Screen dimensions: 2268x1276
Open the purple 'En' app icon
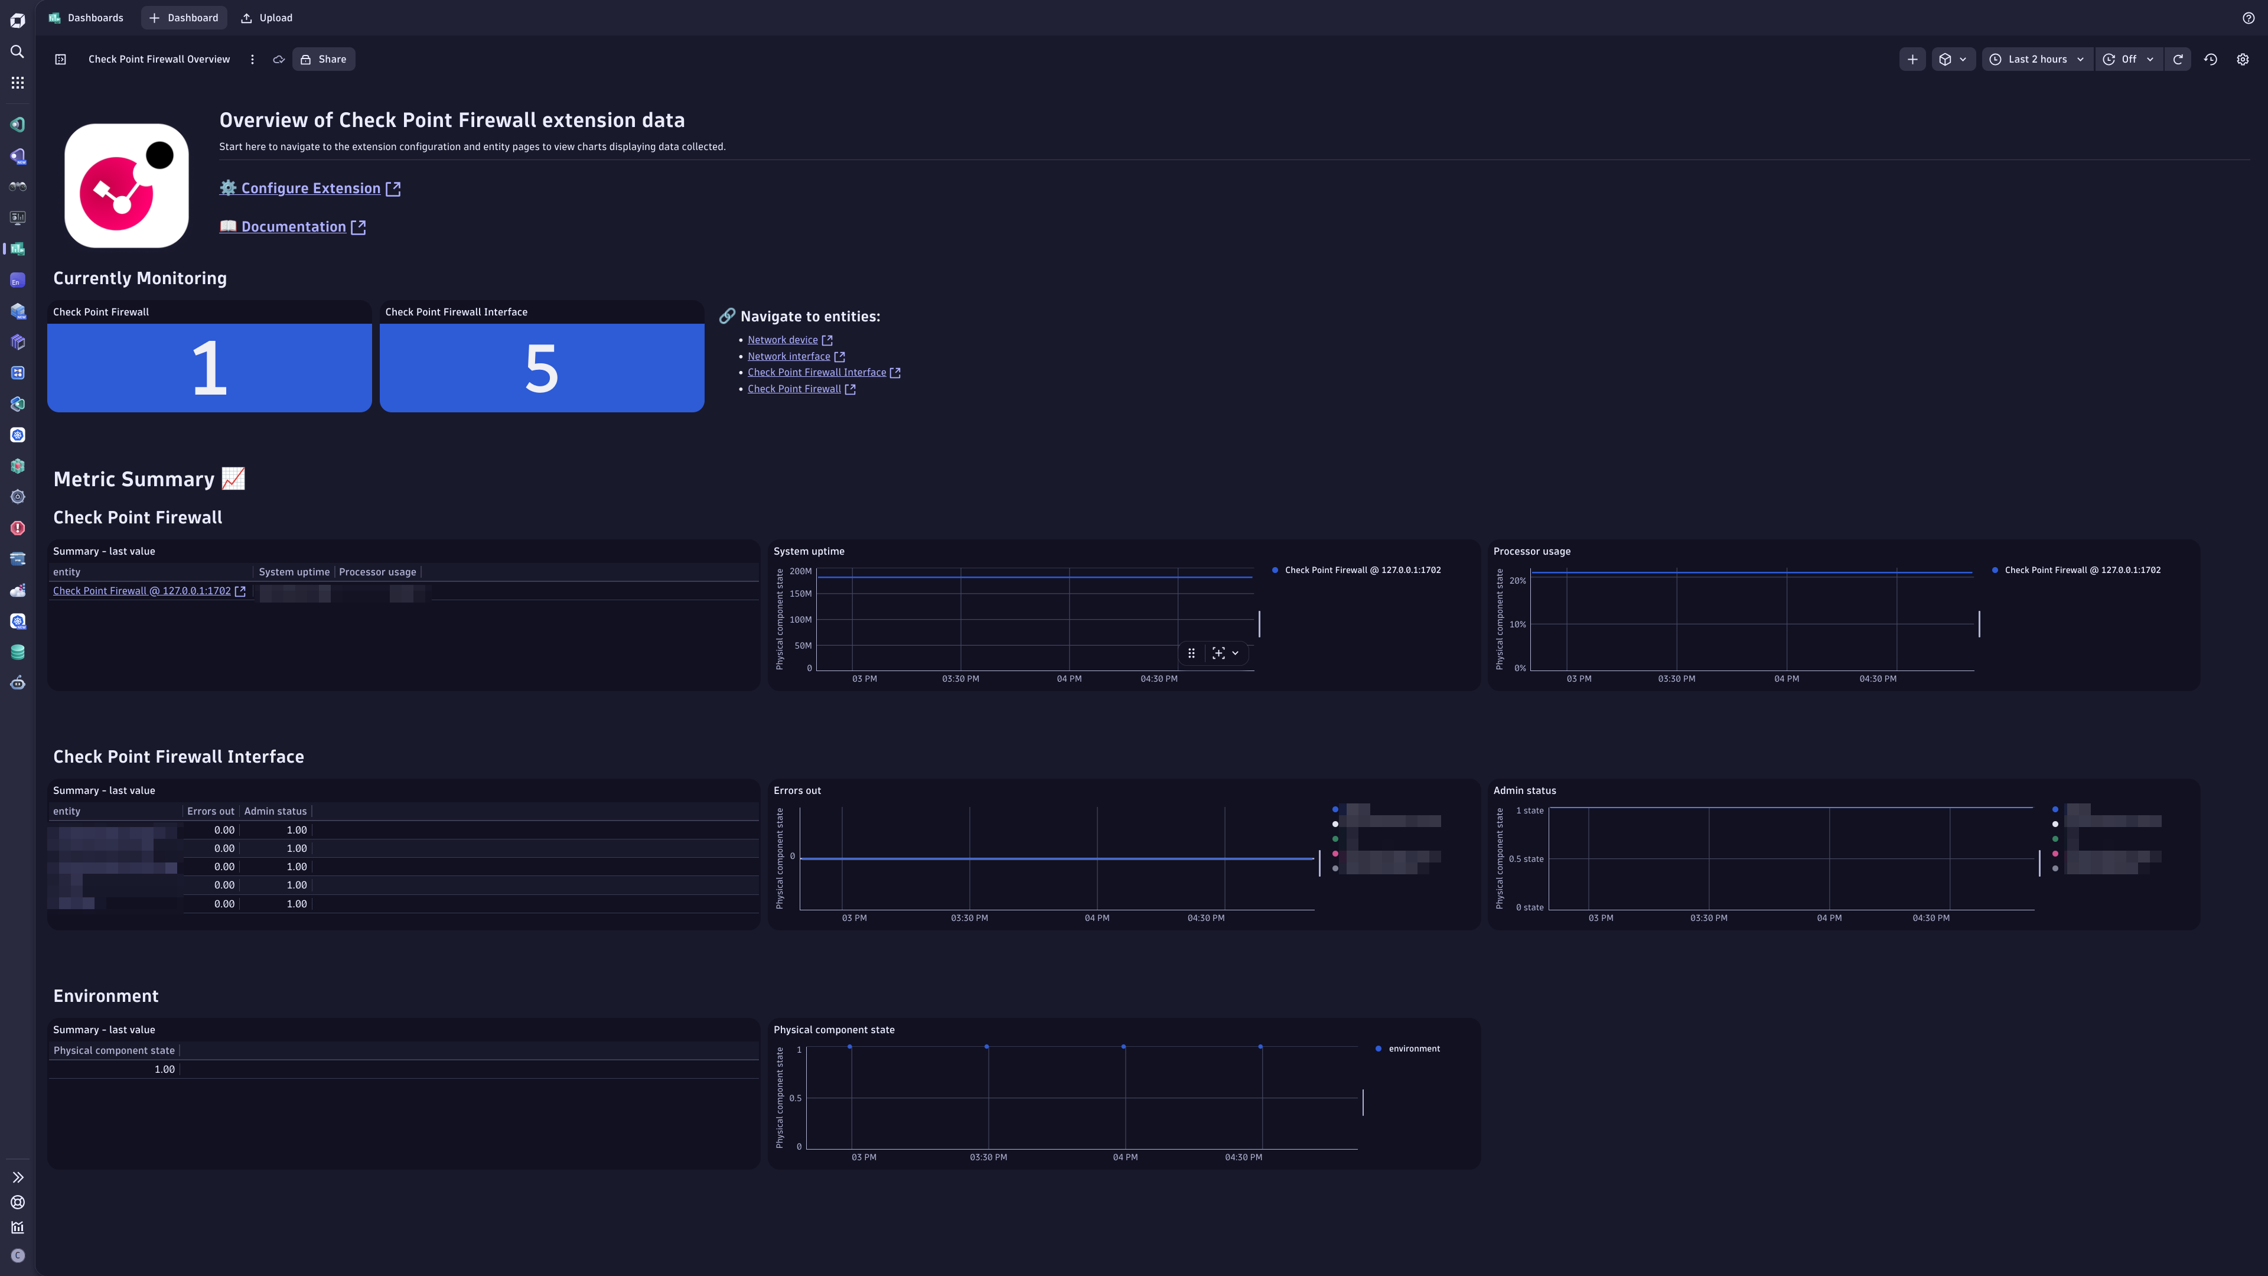[x=18, y=280]
